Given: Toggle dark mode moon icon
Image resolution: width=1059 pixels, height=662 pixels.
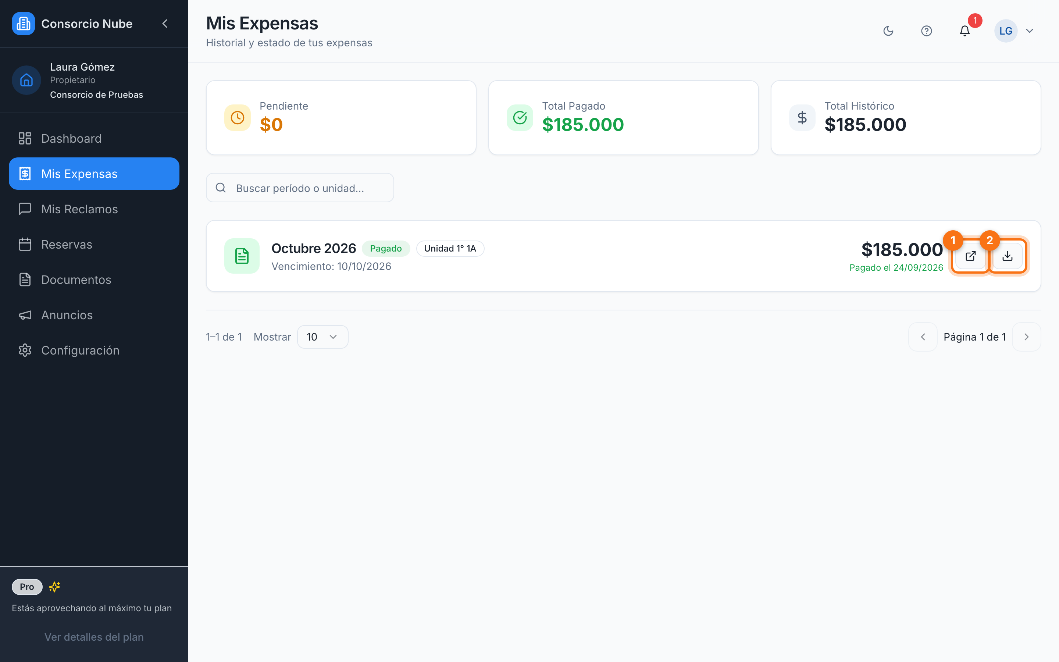Looking at the screenshot, I should coord(888,31).
